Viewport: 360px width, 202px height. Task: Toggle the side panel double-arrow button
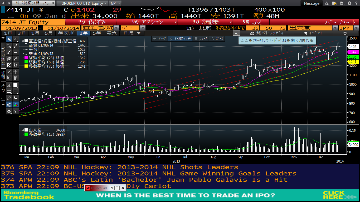pos(236,33)
